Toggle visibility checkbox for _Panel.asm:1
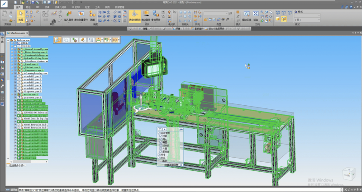 pyautogui.click(x=15, y=64)
